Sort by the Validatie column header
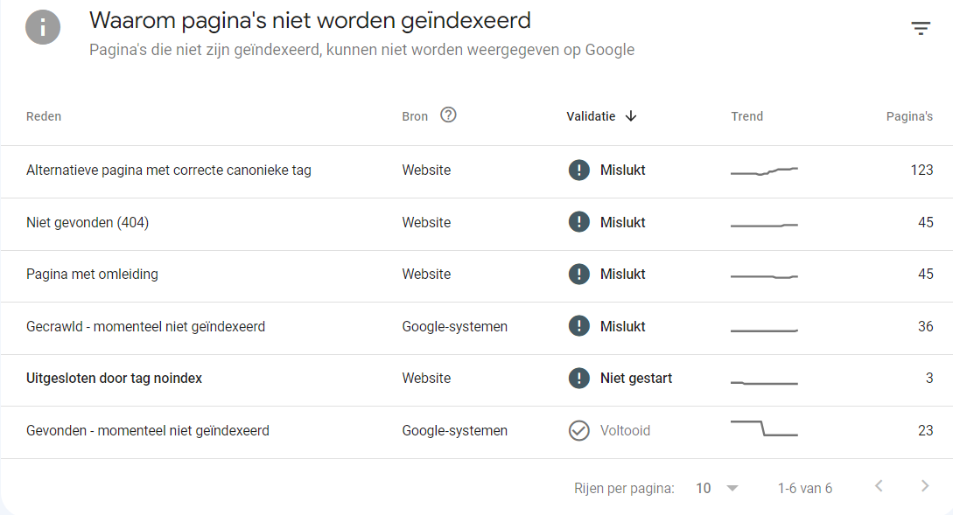This screenshot has height=515, width=953. click(591, 116)
